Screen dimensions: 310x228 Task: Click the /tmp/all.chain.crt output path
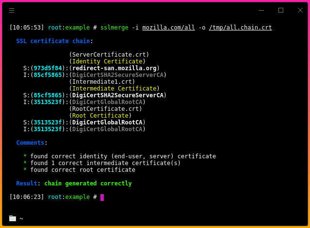click(x=241, y=28)
